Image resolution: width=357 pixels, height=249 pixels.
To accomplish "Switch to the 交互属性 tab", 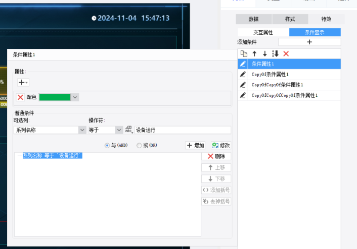I will point(263,32).
